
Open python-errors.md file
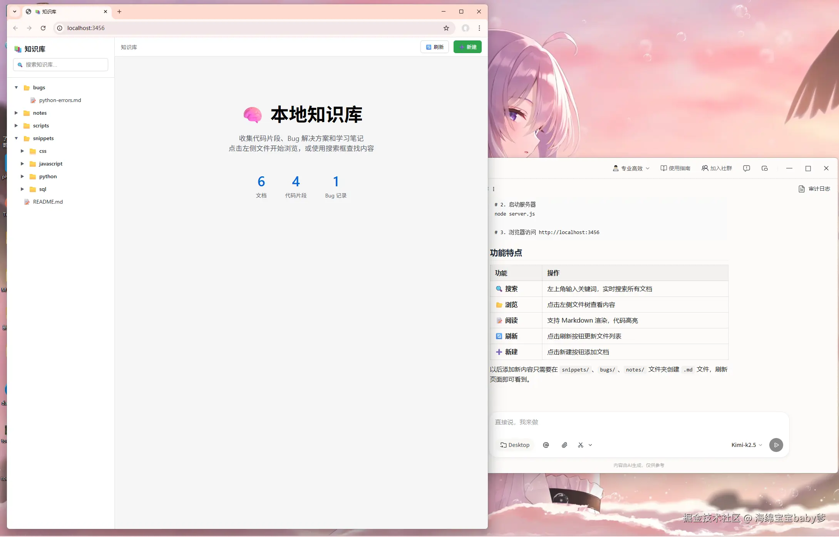tap(60, 100)
